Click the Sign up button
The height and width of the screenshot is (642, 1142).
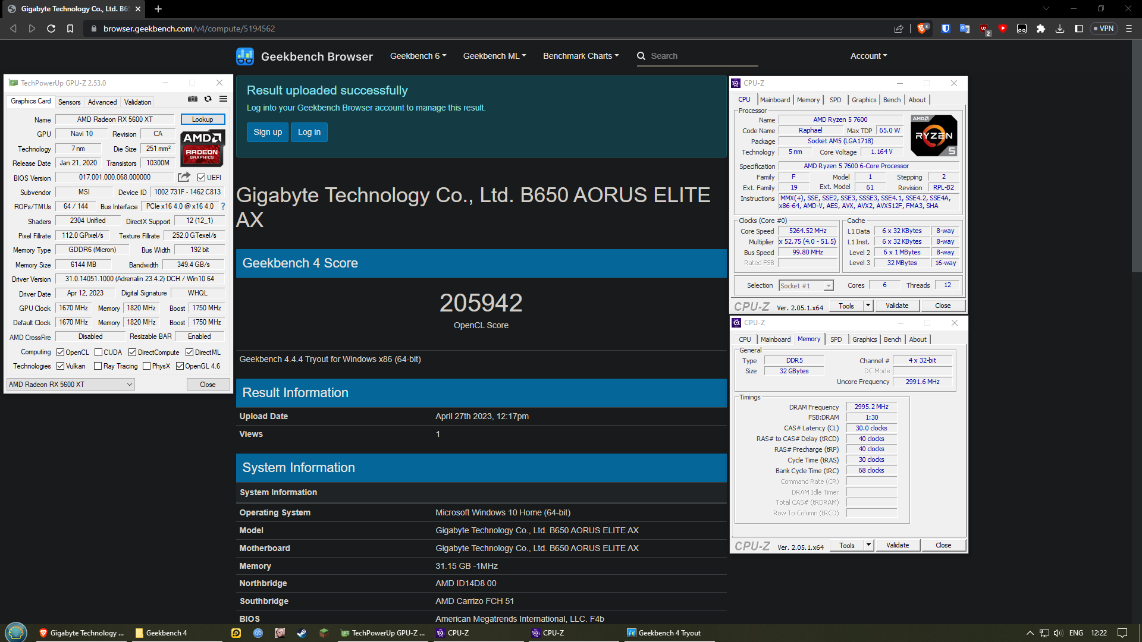pyautogui.click(x=268, y=132)
